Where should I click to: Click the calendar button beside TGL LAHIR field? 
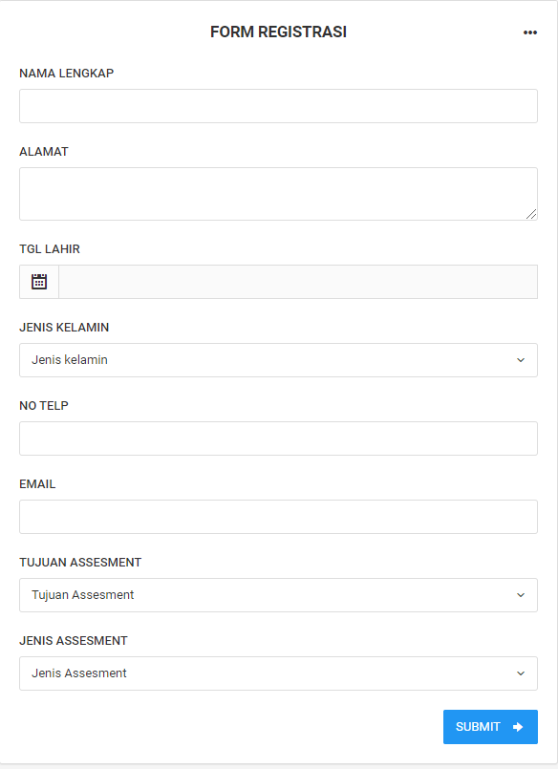point(38,281)
